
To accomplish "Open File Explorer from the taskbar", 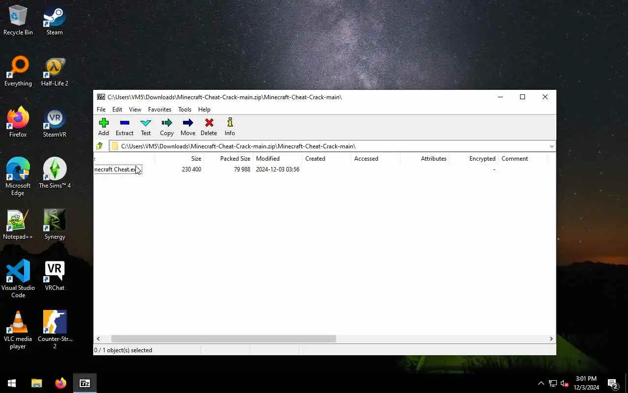I will point(37,383).
